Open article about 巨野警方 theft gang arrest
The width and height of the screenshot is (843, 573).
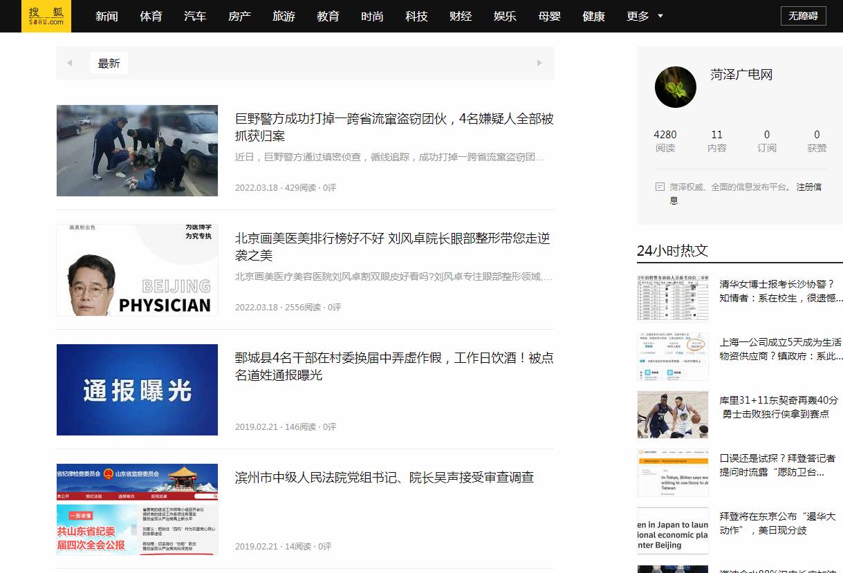(394, 127)
